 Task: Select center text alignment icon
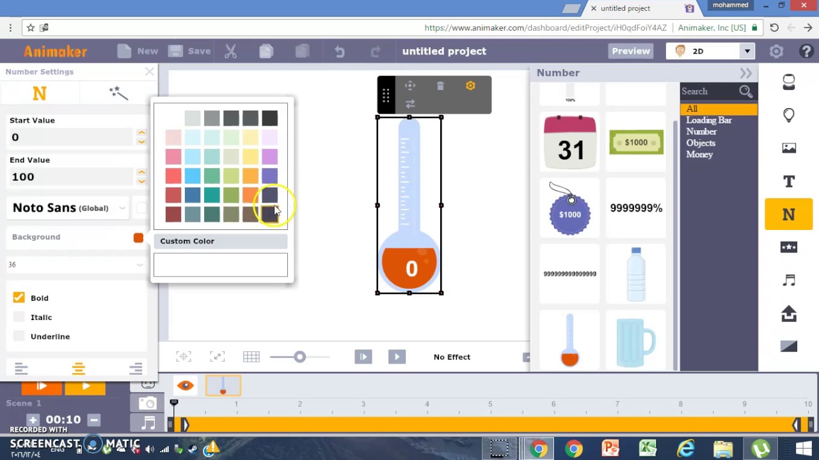(78, 369)
